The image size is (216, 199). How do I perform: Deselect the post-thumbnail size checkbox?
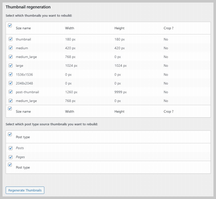coord(11,92)
